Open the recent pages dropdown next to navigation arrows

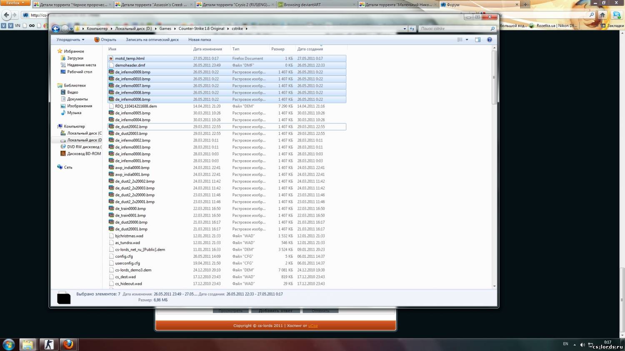point(71,29)
